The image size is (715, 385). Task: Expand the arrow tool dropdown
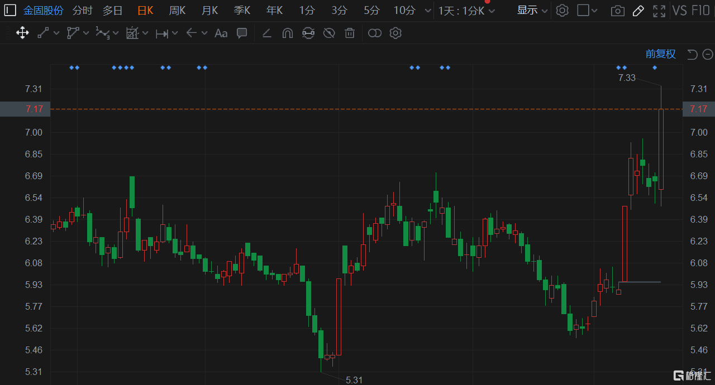204,33
